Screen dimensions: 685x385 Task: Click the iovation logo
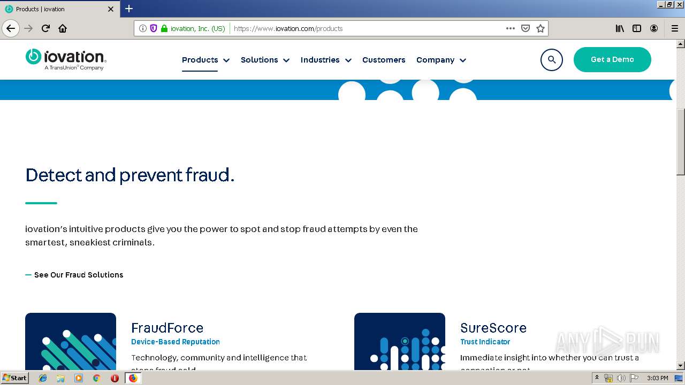pyautogui.click(x=65, y=59)
